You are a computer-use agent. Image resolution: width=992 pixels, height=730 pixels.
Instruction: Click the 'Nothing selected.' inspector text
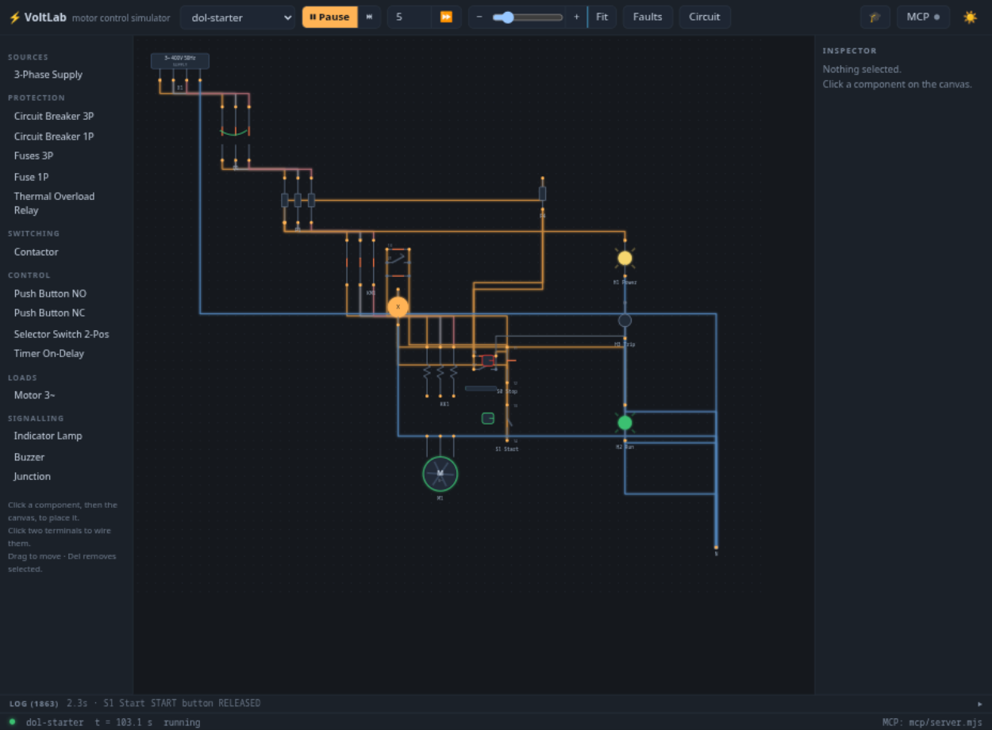pyautogui.click(x=862, y=69)
